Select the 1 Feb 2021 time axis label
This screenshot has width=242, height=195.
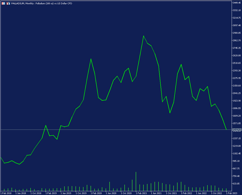[141, 193]
